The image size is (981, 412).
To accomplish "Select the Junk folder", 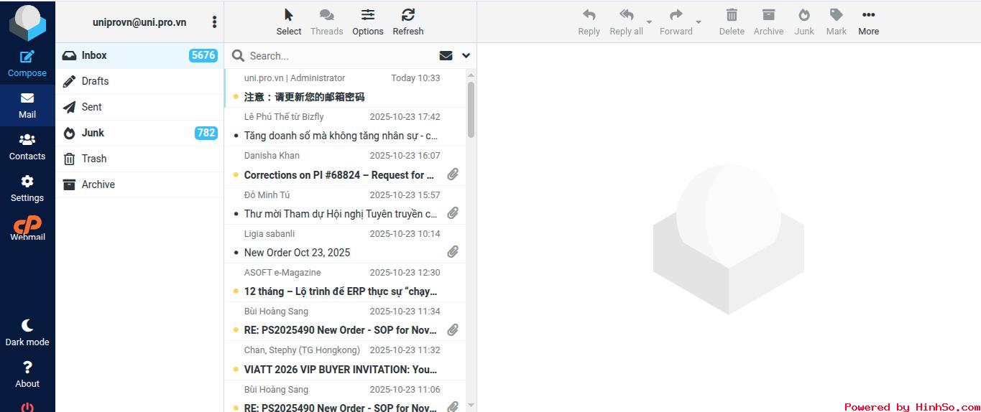I will coord(93,133).
